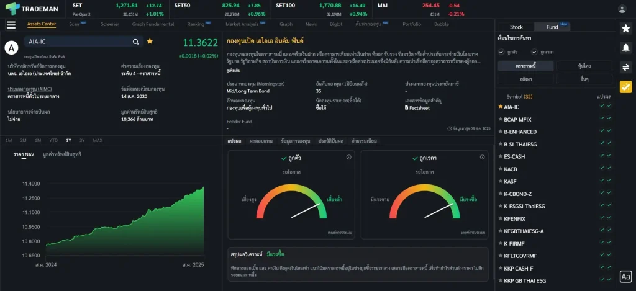The image size is (636, 291).
Task: Select KFLTGOVRMF in the symbol list
Action: [521, 256]
